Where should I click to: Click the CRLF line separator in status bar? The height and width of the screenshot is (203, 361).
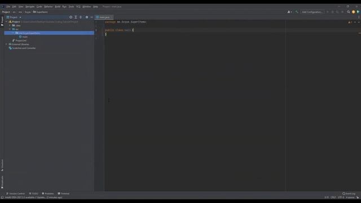click(333, 197)
